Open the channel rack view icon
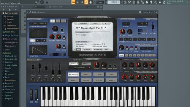 [134, 2]
